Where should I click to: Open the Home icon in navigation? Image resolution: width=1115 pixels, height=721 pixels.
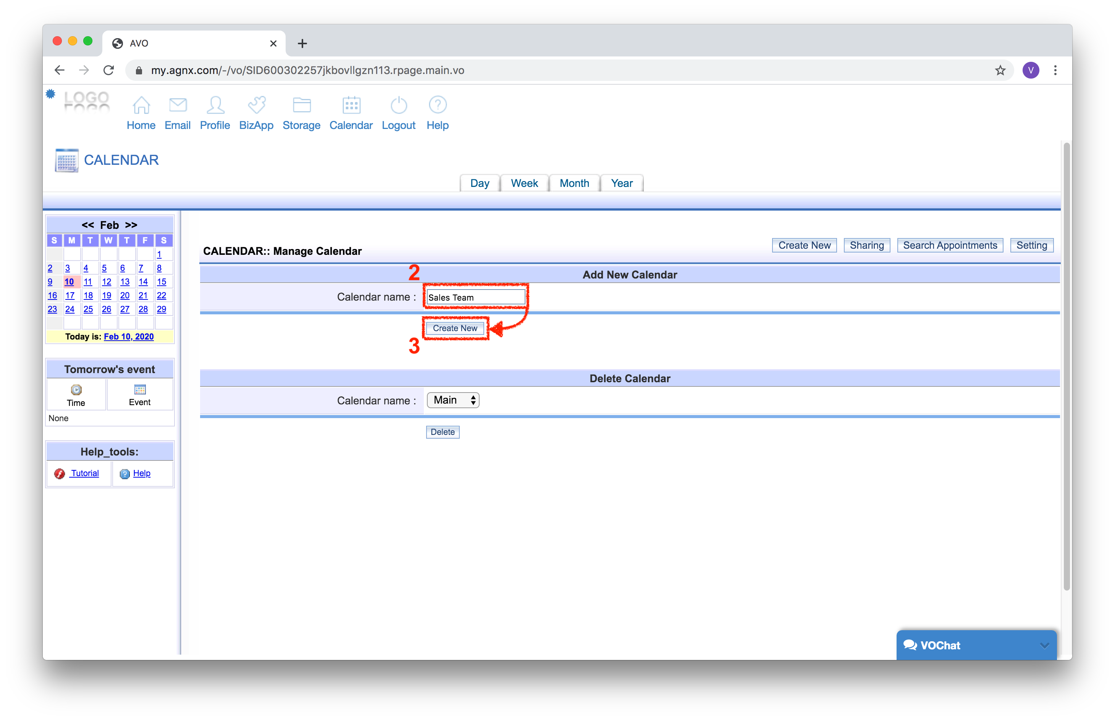[x=141, y=105]
